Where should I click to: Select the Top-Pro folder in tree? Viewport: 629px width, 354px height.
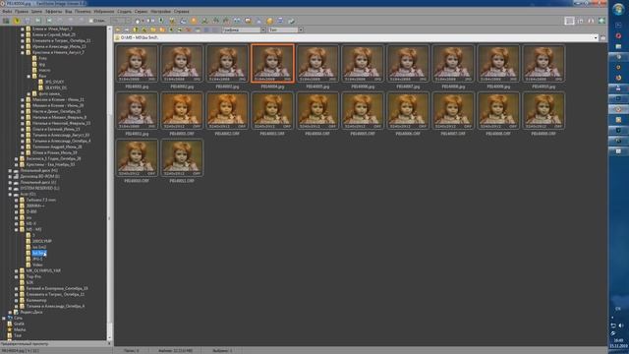point(33,276)
